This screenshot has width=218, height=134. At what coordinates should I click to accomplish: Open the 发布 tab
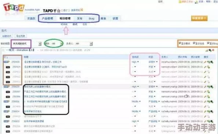pos(80,18)
